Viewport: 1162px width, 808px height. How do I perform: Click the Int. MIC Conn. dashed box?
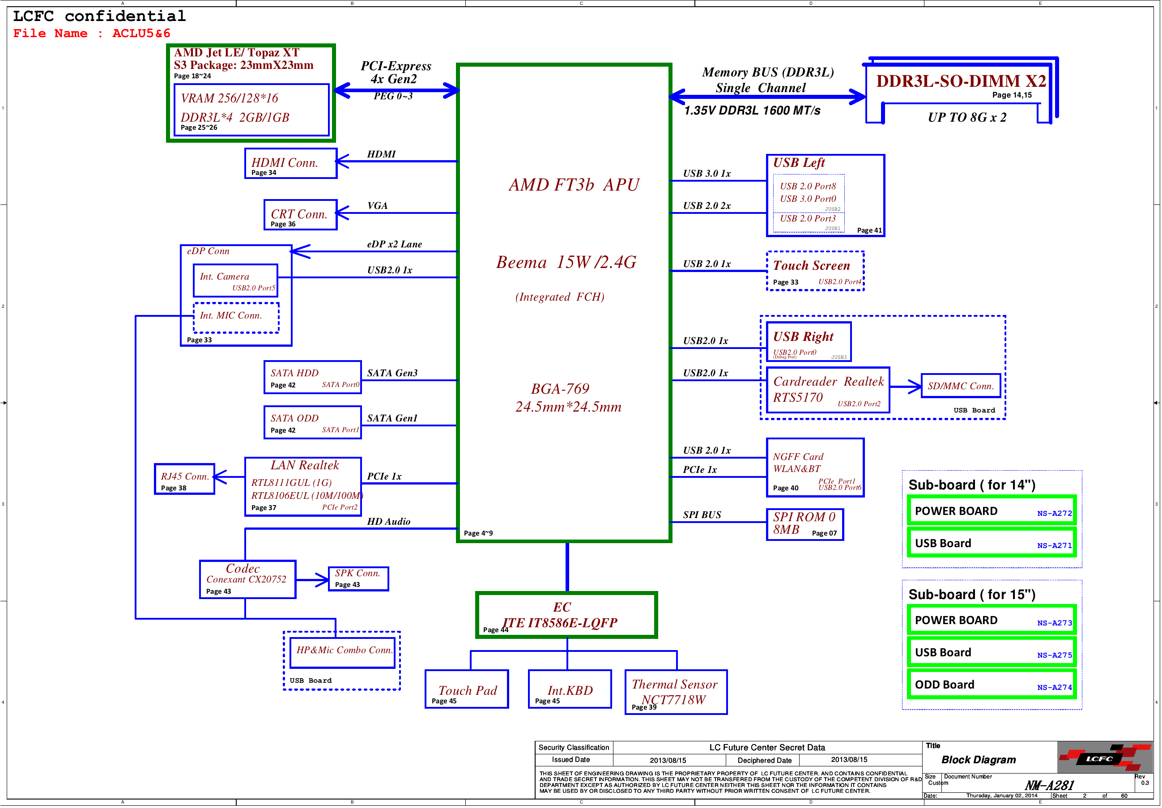[236, 318]
